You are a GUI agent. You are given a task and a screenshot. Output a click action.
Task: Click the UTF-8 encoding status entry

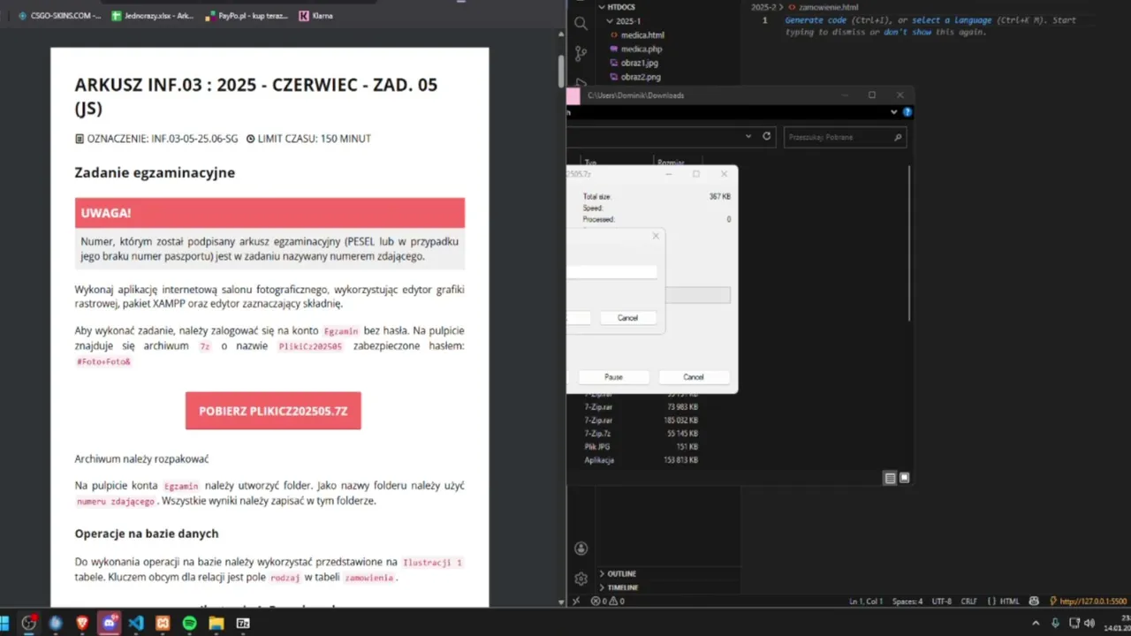[x=943, y=601]
